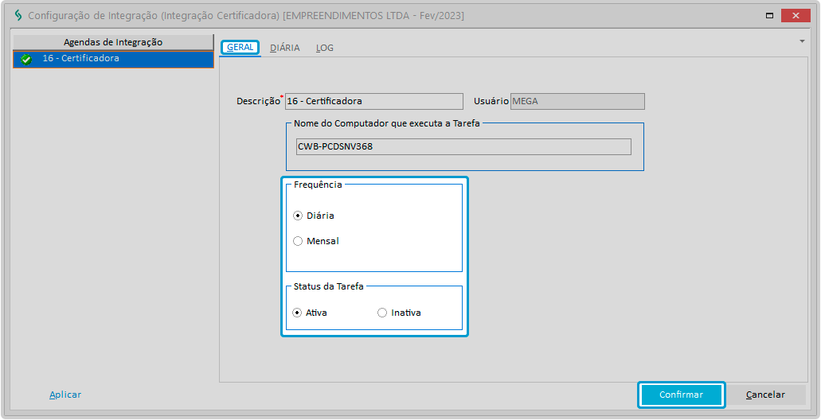
Task: Close the Configuração de Integração window
Action: coord(796,16)
